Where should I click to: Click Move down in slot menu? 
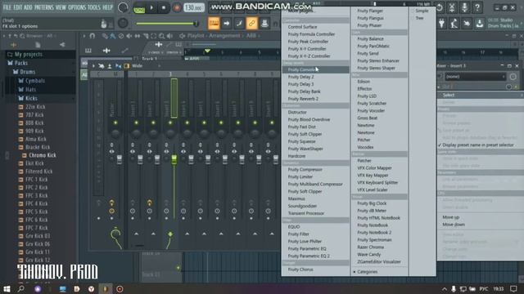454,225
